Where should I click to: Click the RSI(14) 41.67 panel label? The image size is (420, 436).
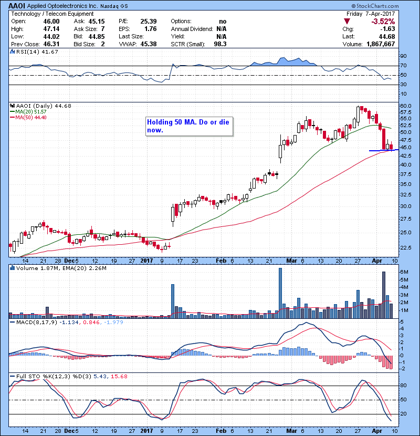(37, 51)
